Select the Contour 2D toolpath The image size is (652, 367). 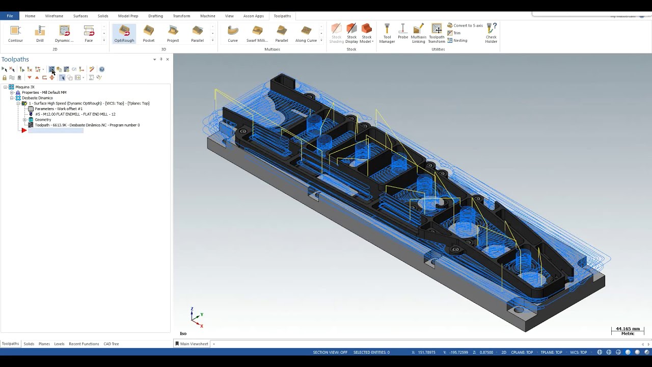click(x=15, y=34)
